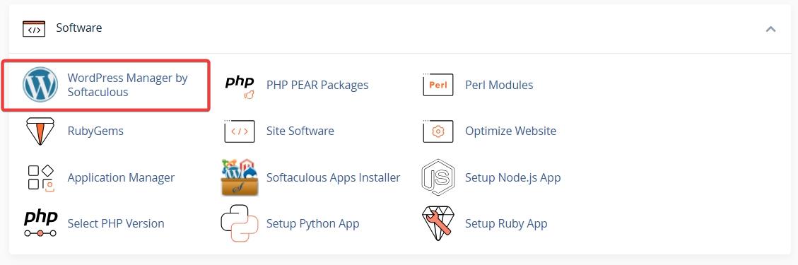Open Setup Node.js App link
The width and height of the screenshot is (798, 265).
tap(513, 177)
